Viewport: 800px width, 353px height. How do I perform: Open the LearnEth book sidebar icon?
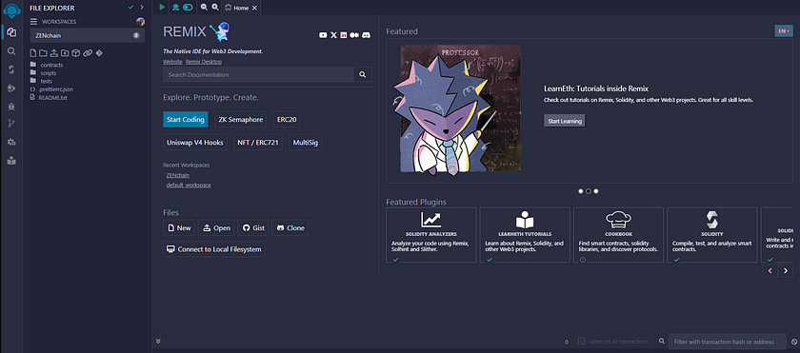tap(11, 161)
